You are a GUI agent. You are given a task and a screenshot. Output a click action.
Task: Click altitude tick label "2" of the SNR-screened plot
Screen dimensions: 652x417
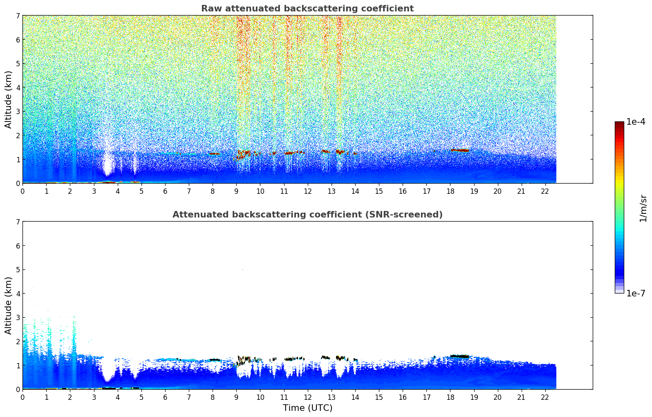(x=18, y=341)
